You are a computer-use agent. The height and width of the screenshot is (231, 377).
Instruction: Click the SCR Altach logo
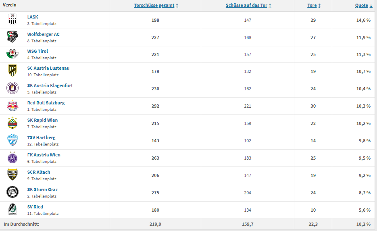[x=12, y=175]
